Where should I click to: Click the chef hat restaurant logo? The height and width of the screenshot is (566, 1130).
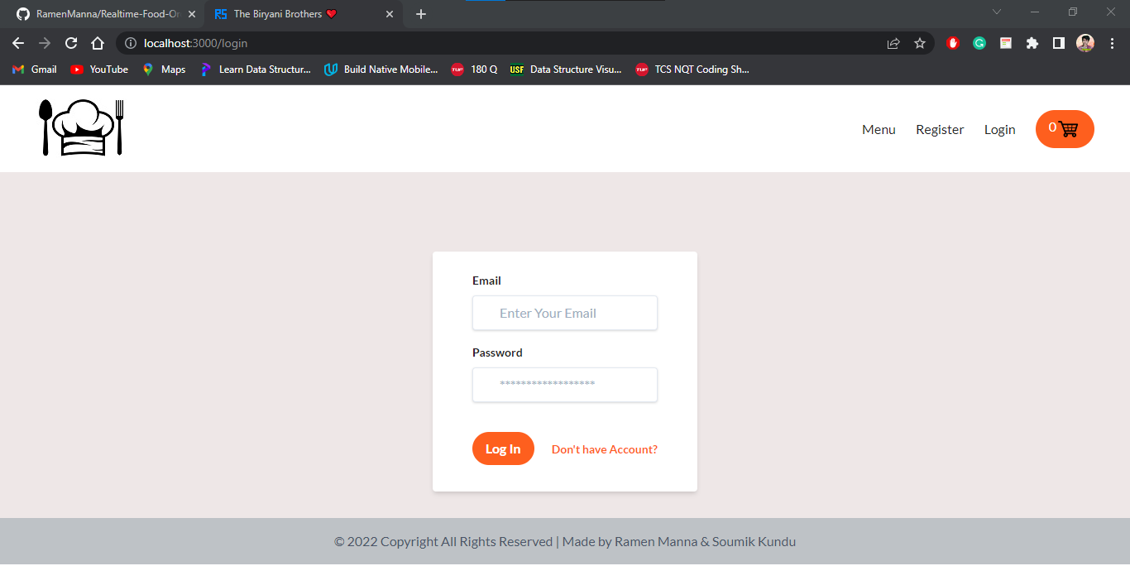(80, 127)
